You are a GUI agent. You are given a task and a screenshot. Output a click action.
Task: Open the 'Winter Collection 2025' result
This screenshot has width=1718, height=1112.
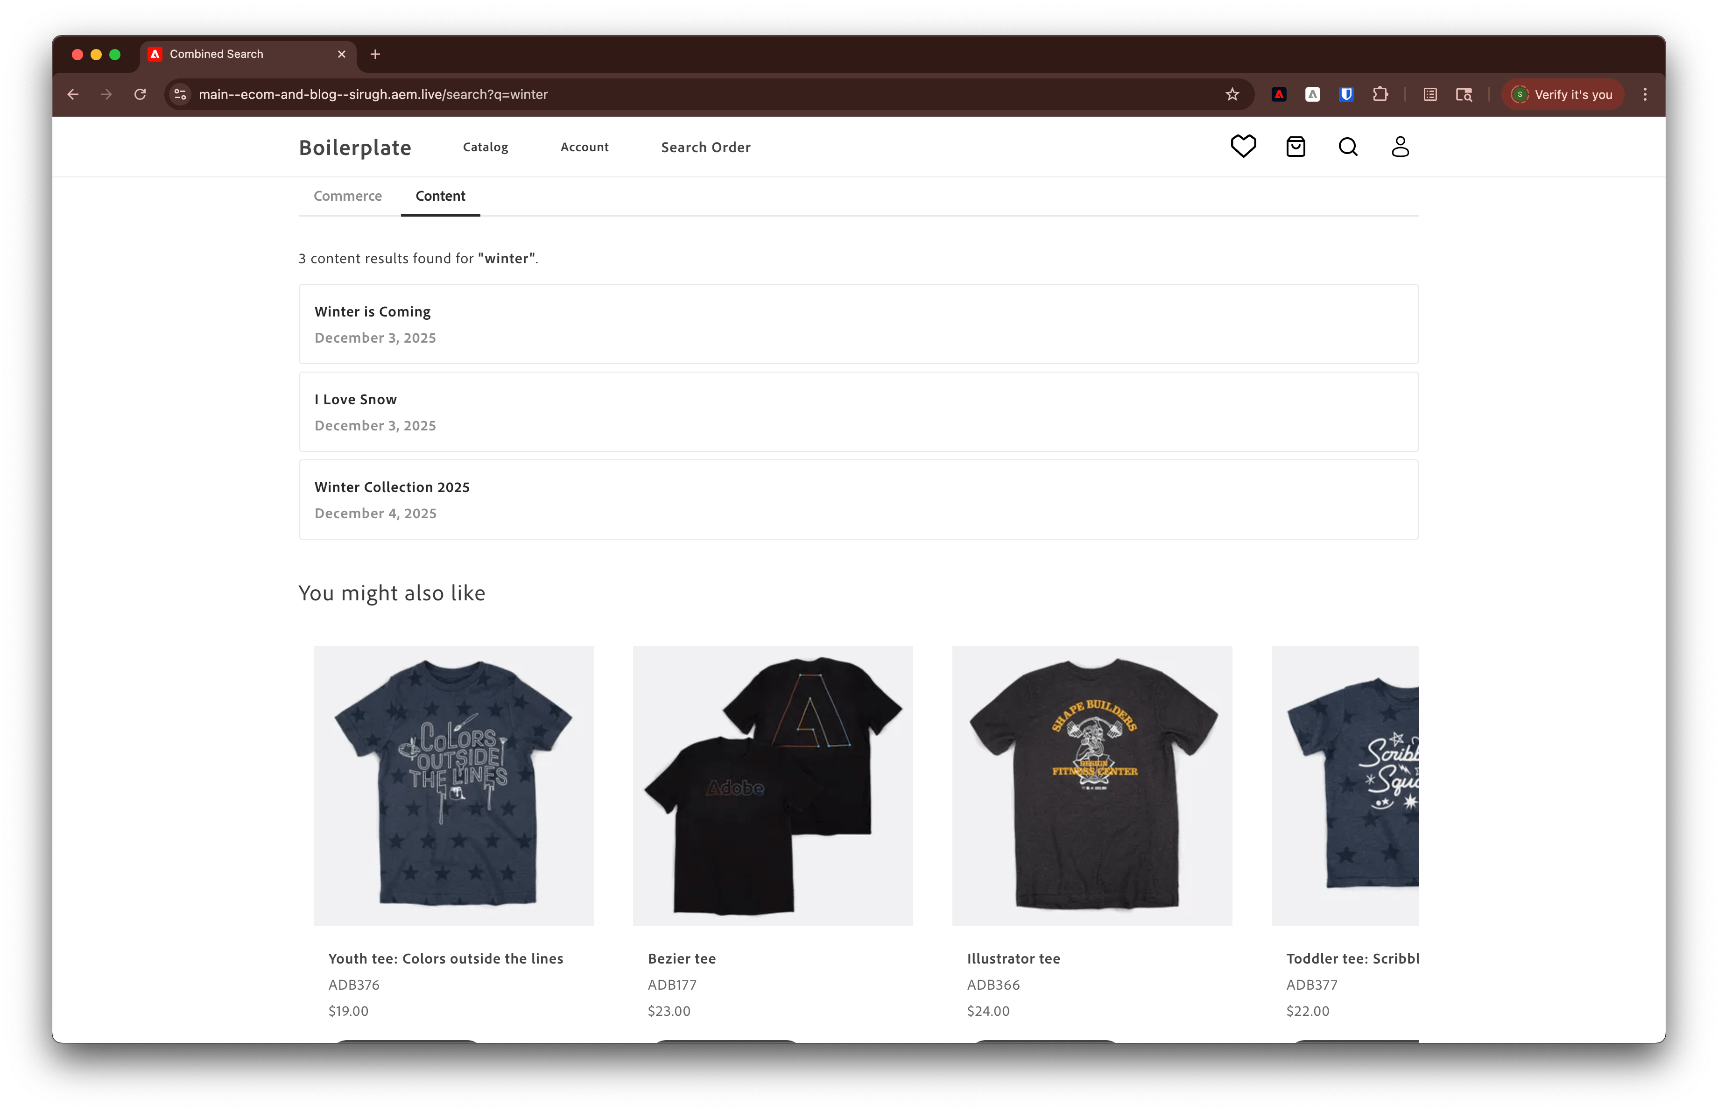tap(392, 486)
